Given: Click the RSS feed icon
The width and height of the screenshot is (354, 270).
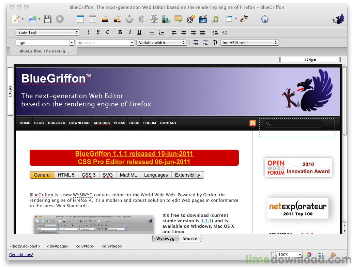Looking at the screenshot, I should tap(252, 123).
